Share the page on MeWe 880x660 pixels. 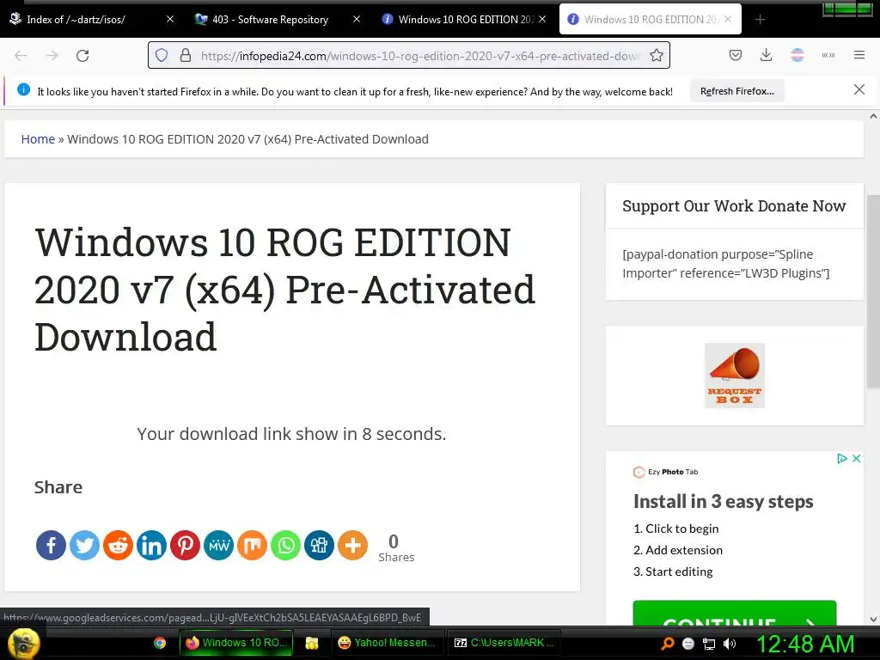click(x=218, y=545)
